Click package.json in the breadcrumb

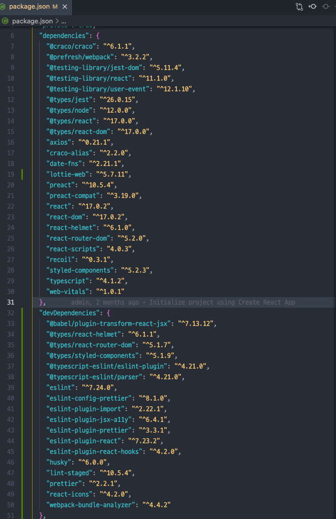tap(33, 21)
